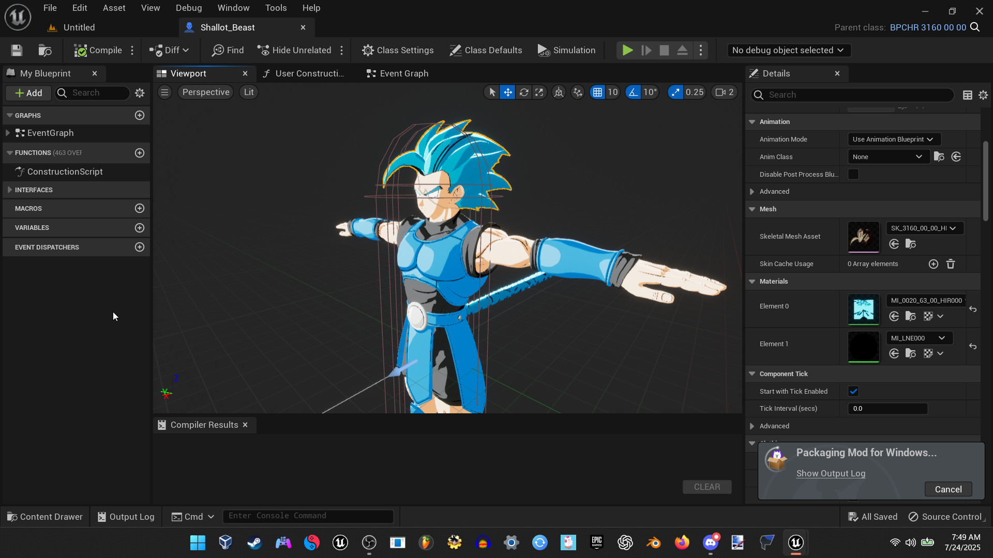Viewport: 993px width, 558px height.
Task: Cancel the Packaging Mod for Windows
Action: click(x=948, y=489)
